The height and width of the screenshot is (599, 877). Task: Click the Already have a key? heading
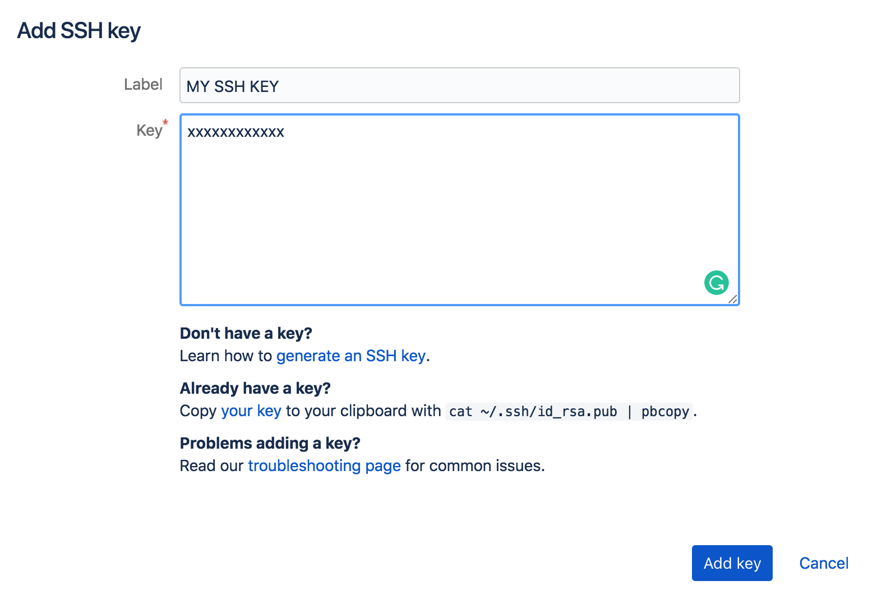pos(255,389)
